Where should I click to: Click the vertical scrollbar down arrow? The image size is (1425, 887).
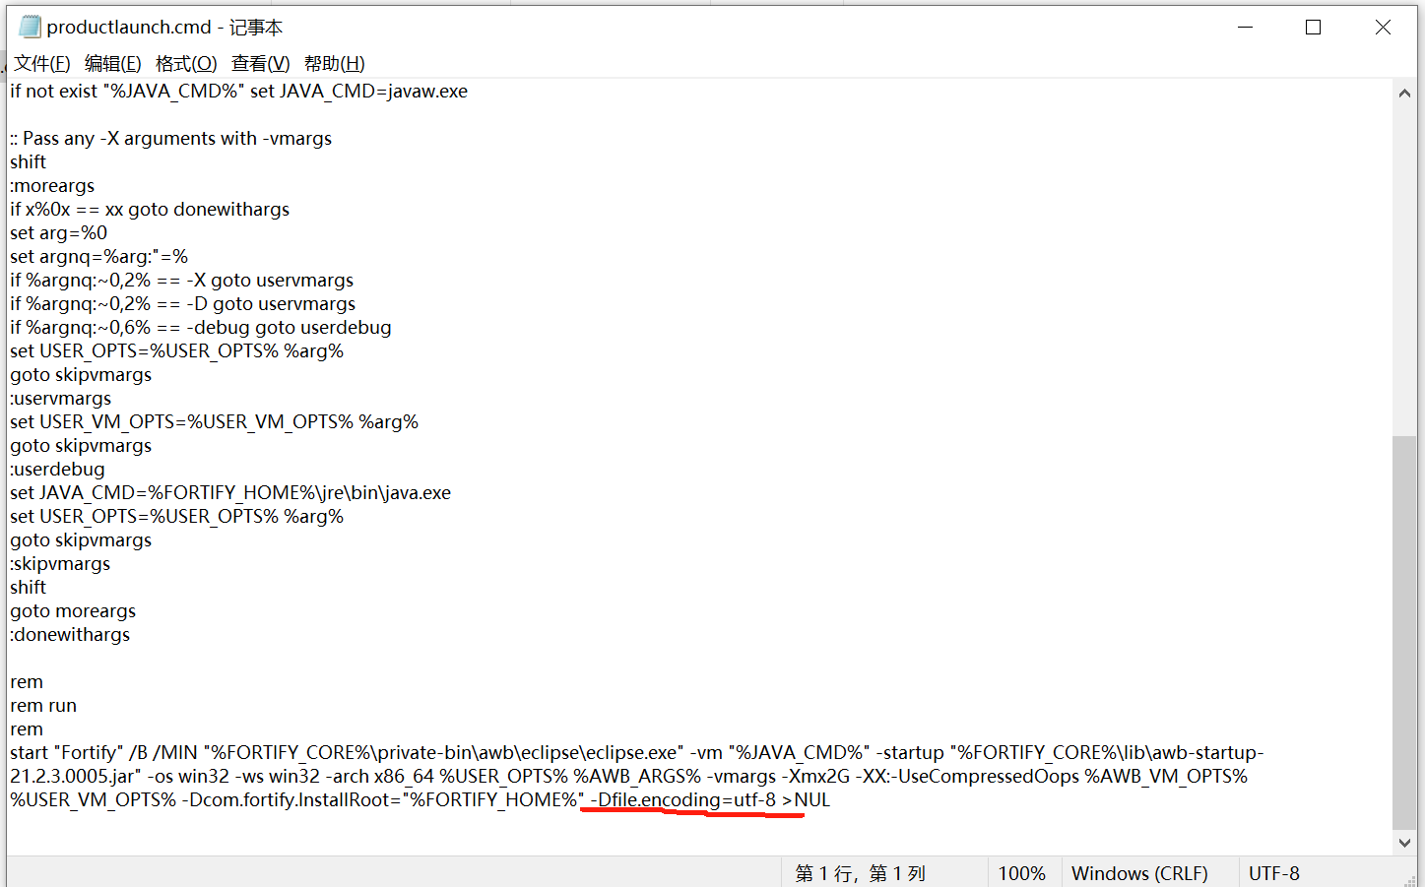click(1404, 843)
